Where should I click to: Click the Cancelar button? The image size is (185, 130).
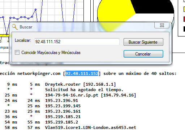[x=143, y=54]
